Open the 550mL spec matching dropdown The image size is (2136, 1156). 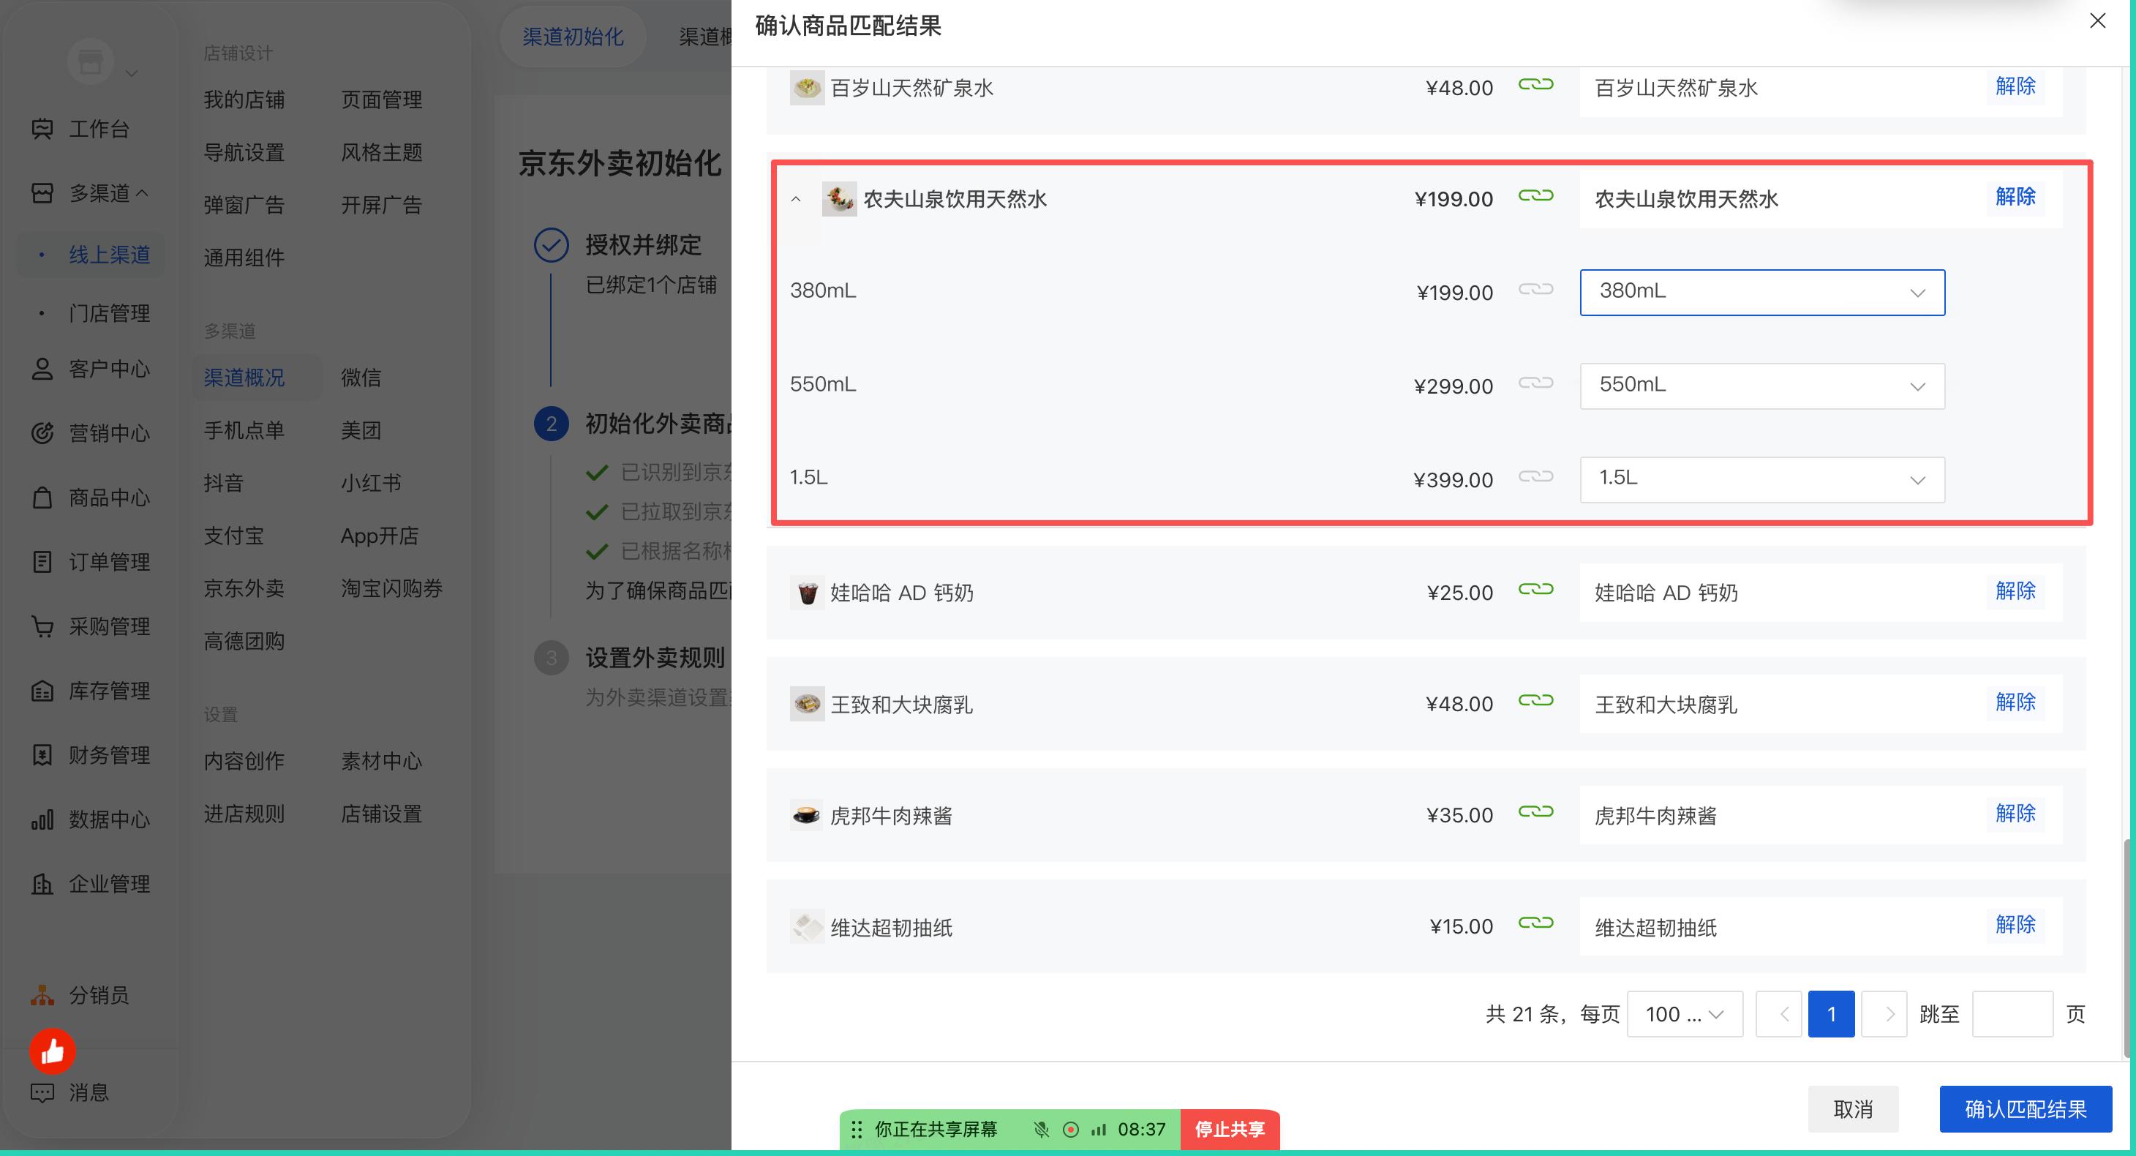pyautogui.click(x=1762, y=386)
